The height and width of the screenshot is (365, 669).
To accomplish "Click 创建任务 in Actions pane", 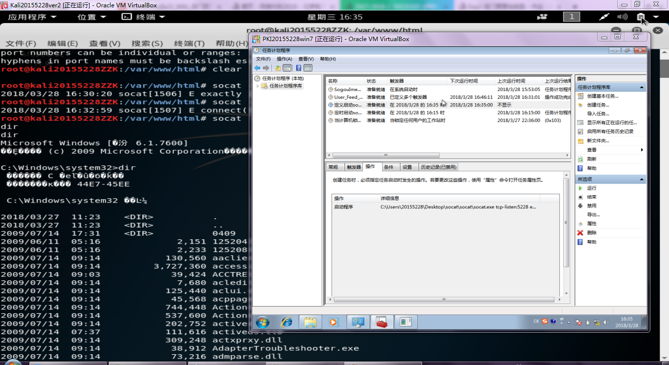I will [x=598, y=105].
